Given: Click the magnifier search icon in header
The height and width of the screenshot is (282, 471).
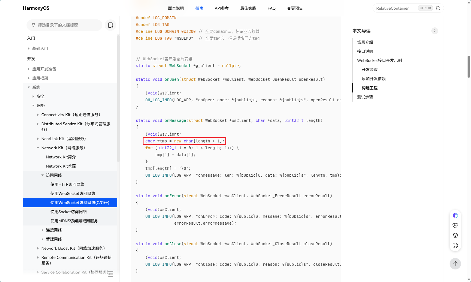Looking at the screenshot, I should [x=438, y=8].
